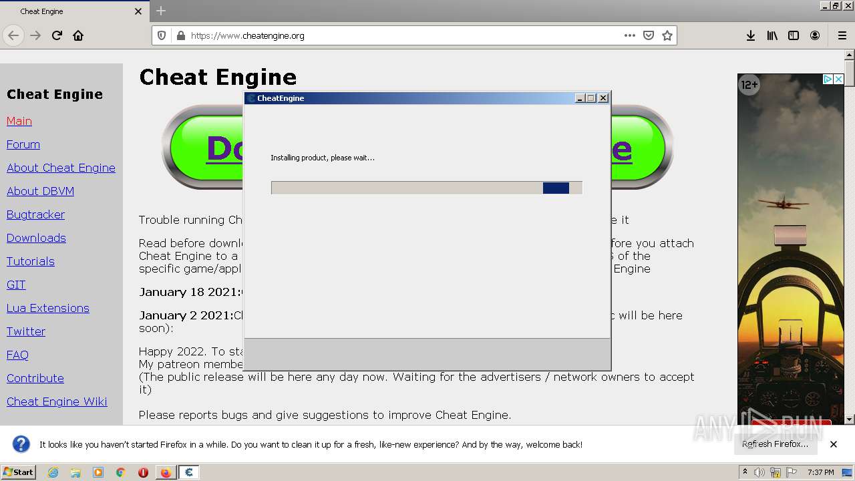Open the AdChoices triangle icon
The height and width of the screenshot is (481, 855).
click(x=828, y=79)
